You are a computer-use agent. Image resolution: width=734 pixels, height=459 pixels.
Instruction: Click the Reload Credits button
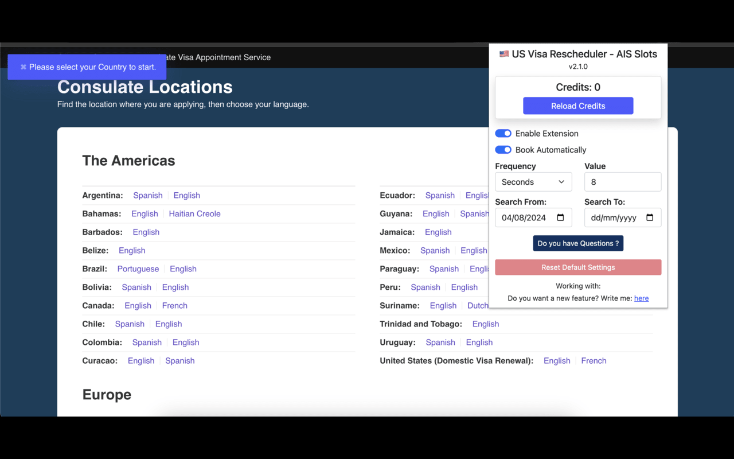coord(578,106)
